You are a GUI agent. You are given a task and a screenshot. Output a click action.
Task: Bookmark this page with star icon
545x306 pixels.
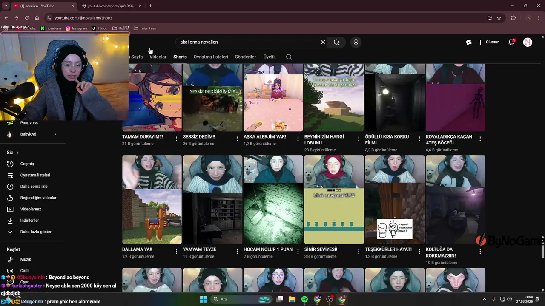(499, 18)
